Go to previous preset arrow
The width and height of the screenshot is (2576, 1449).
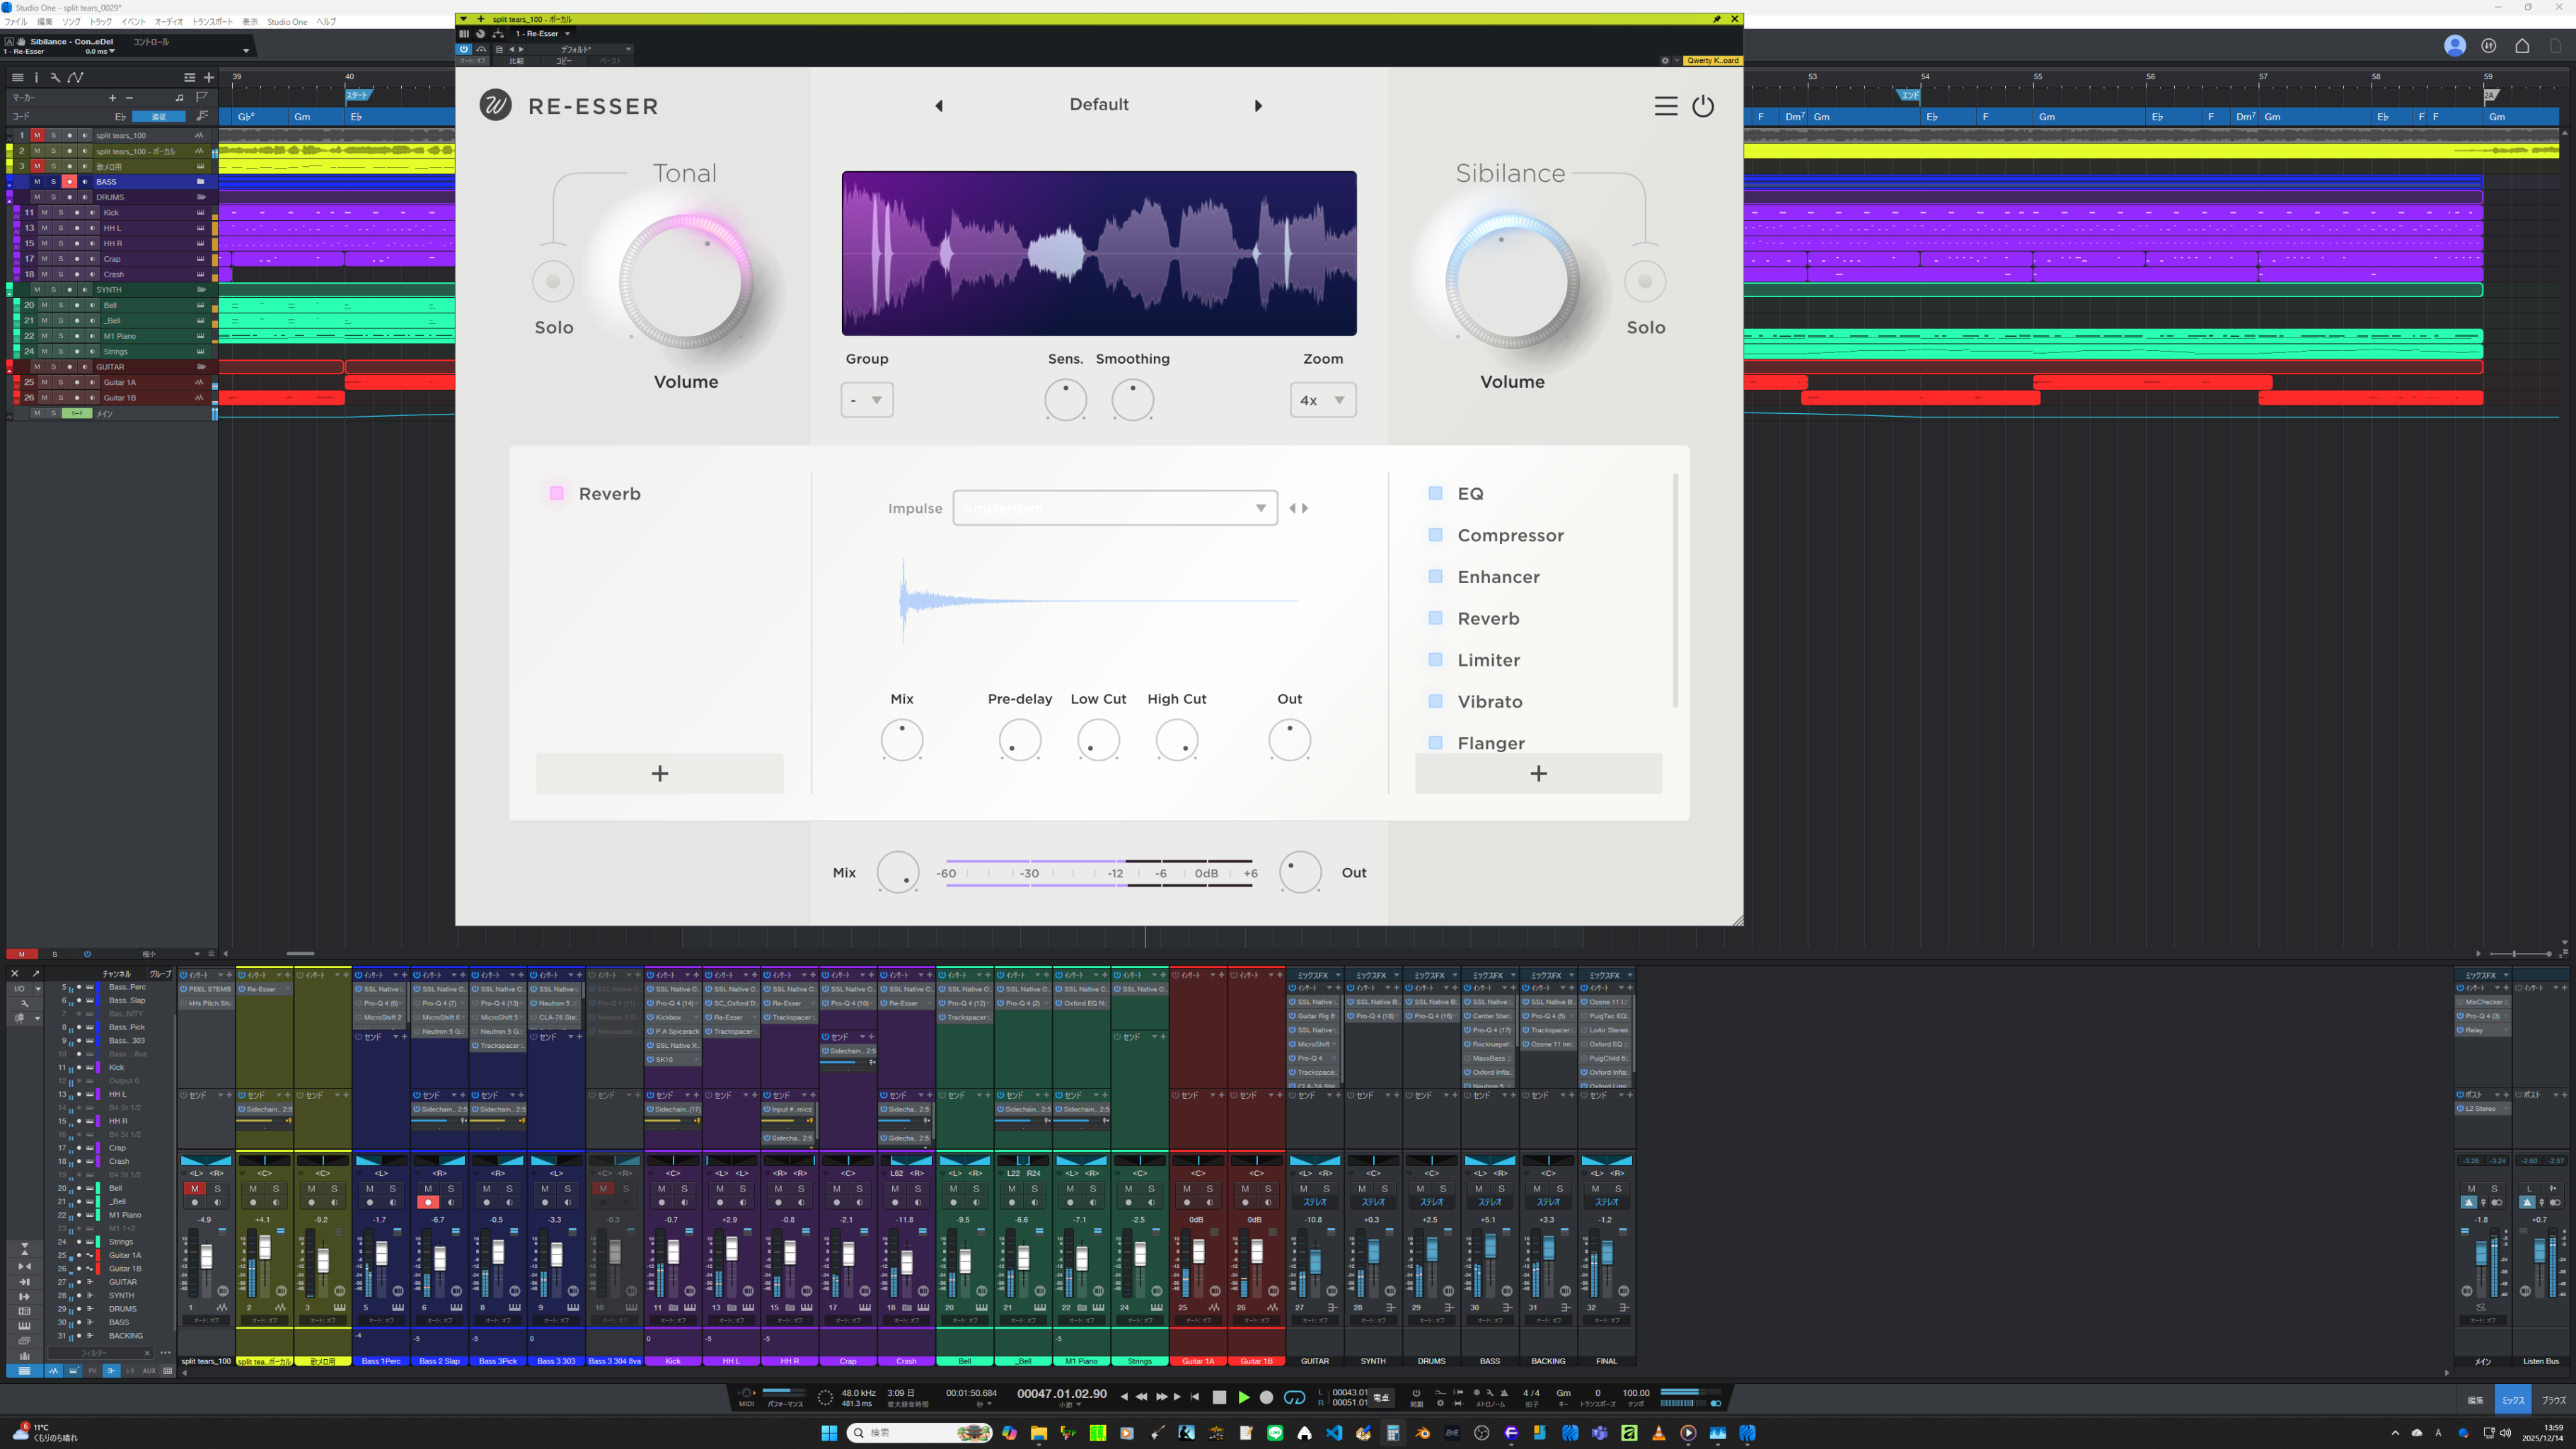tap(939, 106)
